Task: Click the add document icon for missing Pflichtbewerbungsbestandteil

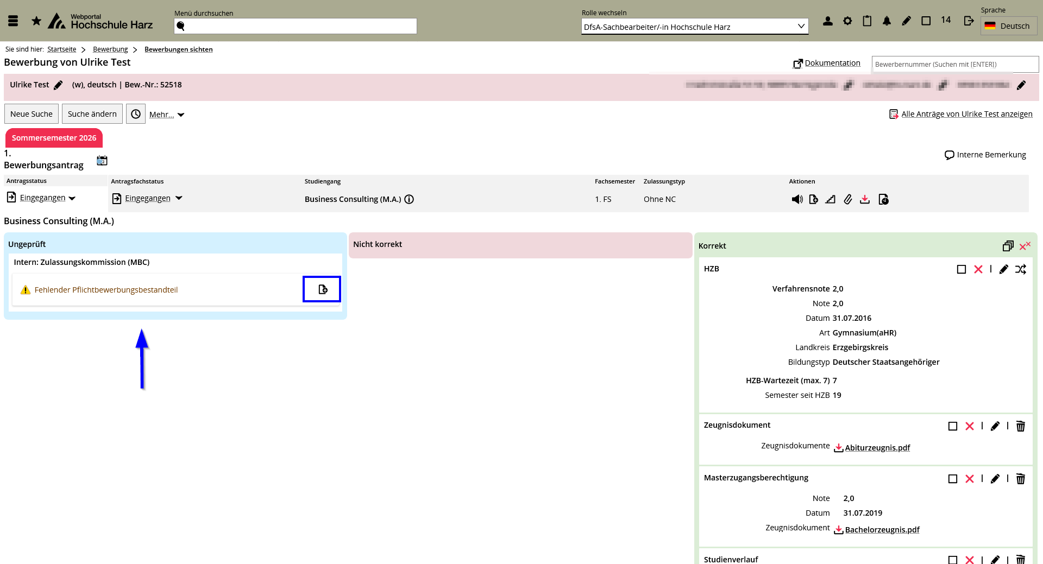Action: [x=322, y=289]
